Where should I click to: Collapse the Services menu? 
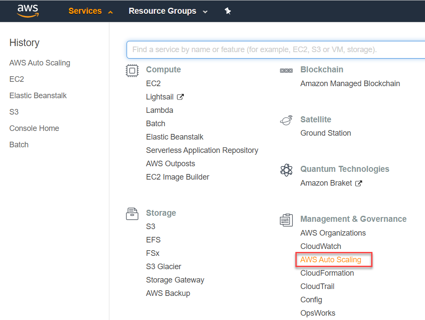click(90, 11)
